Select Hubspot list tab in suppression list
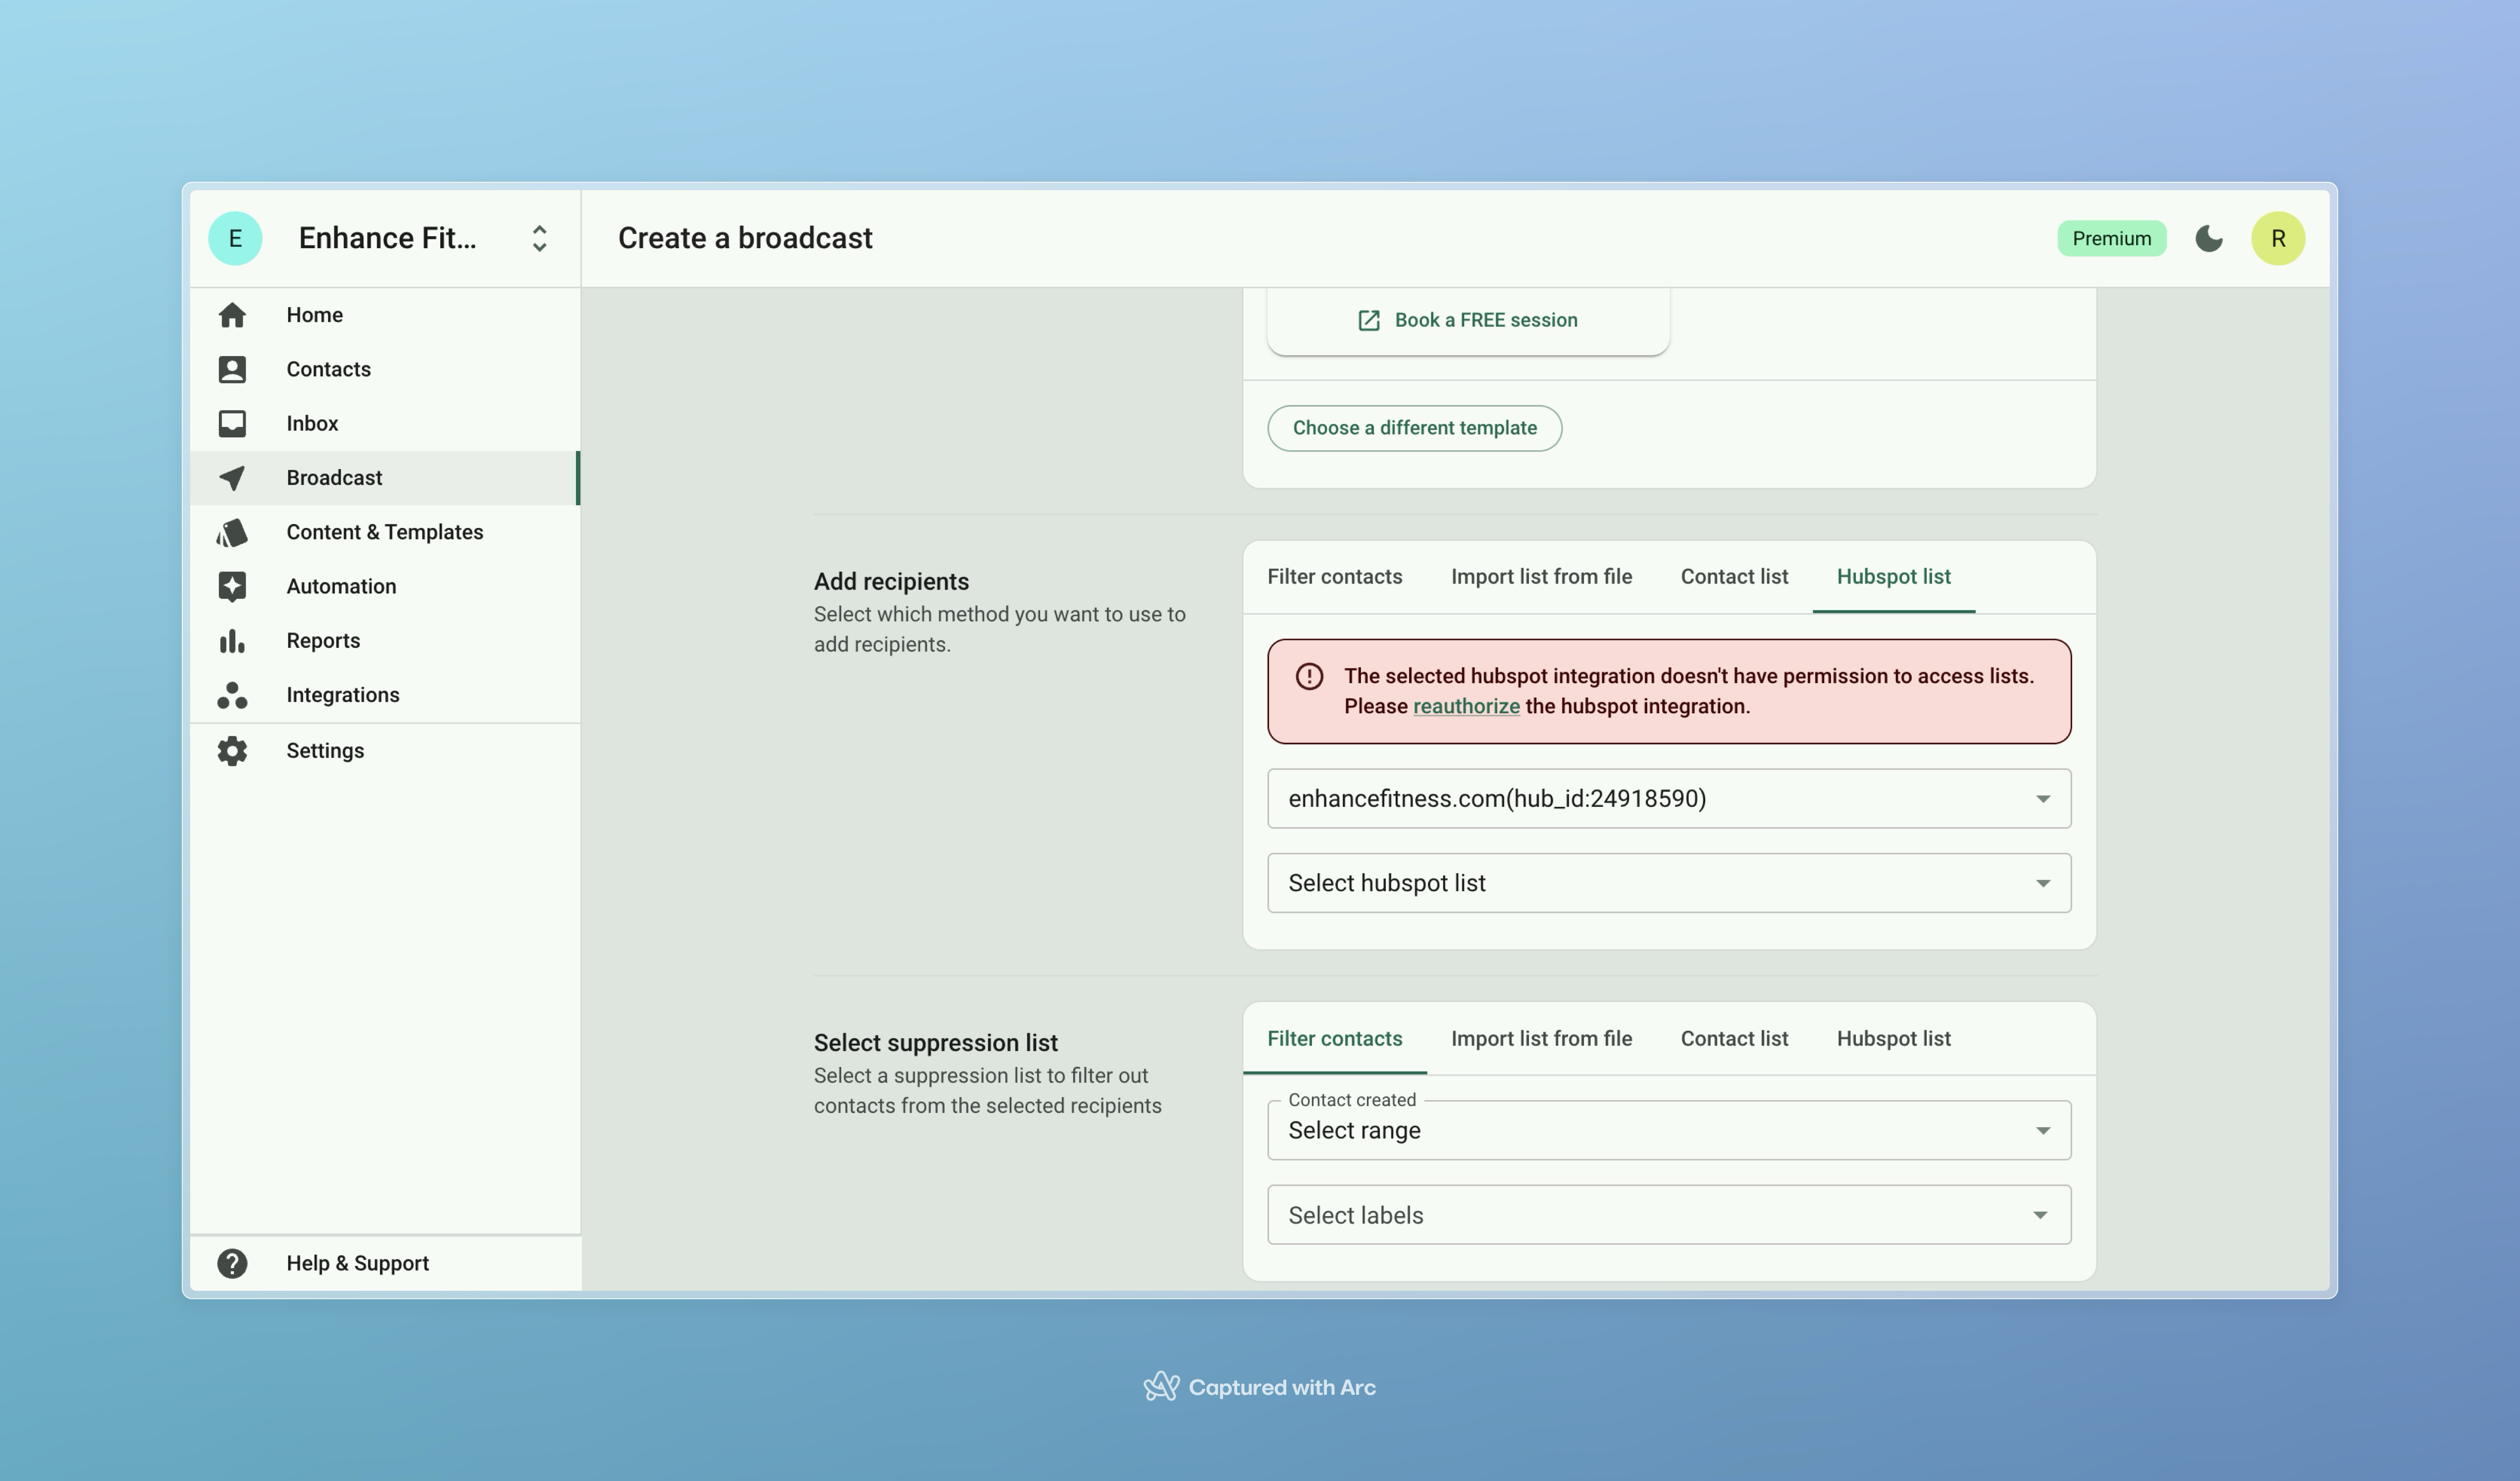The image size is (2520, 1481). point(1893,1038)
